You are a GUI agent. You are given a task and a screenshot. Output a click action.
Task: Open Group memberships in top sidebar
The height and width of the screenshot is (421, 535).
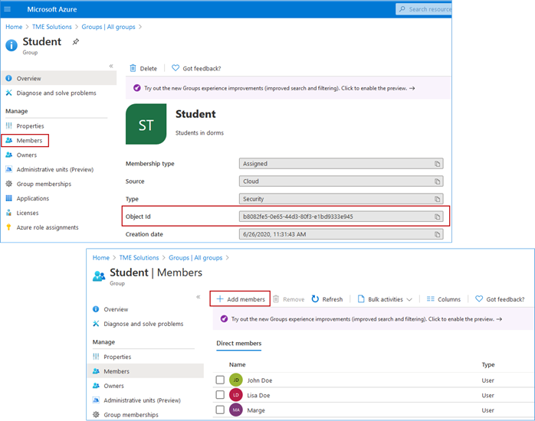pyautogui.click(x=38, y=184)
